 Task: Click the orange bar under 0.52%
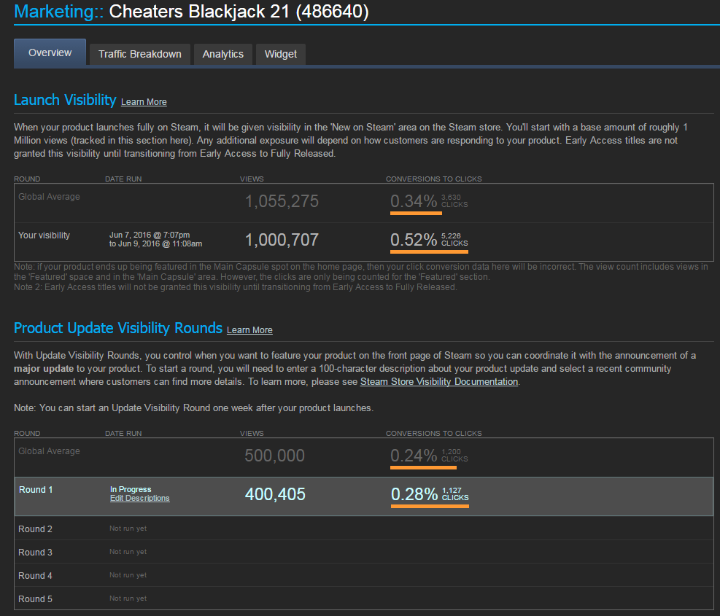point(430,252)
